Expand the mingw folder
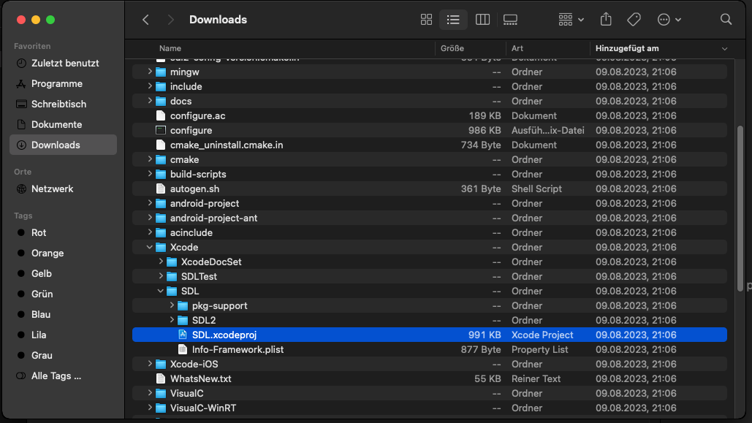This screenshot has height=423, width=752. (150, 72)
